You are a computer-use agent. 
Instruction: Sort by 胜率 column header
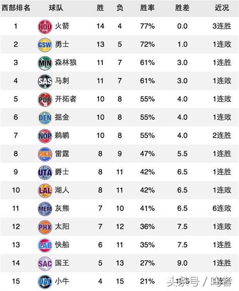click(x=147, y=8)
